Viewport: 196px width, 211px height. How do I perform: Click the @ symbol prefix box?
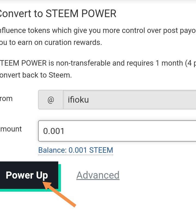click(x=51, y=100)
